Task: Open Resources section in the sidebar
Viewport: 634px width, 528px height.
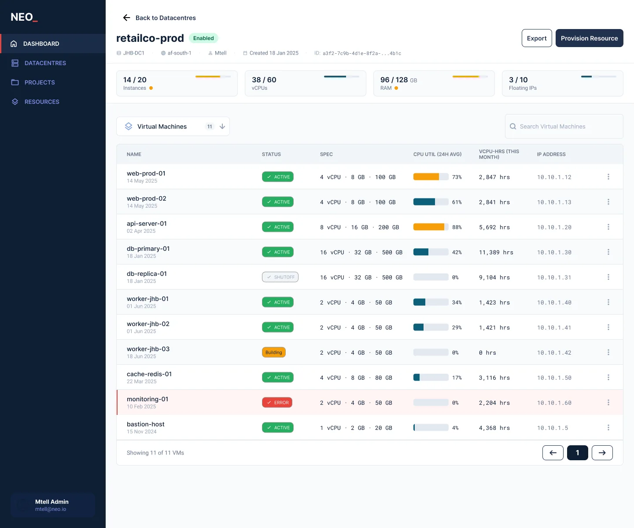Action: click(53, 102)
